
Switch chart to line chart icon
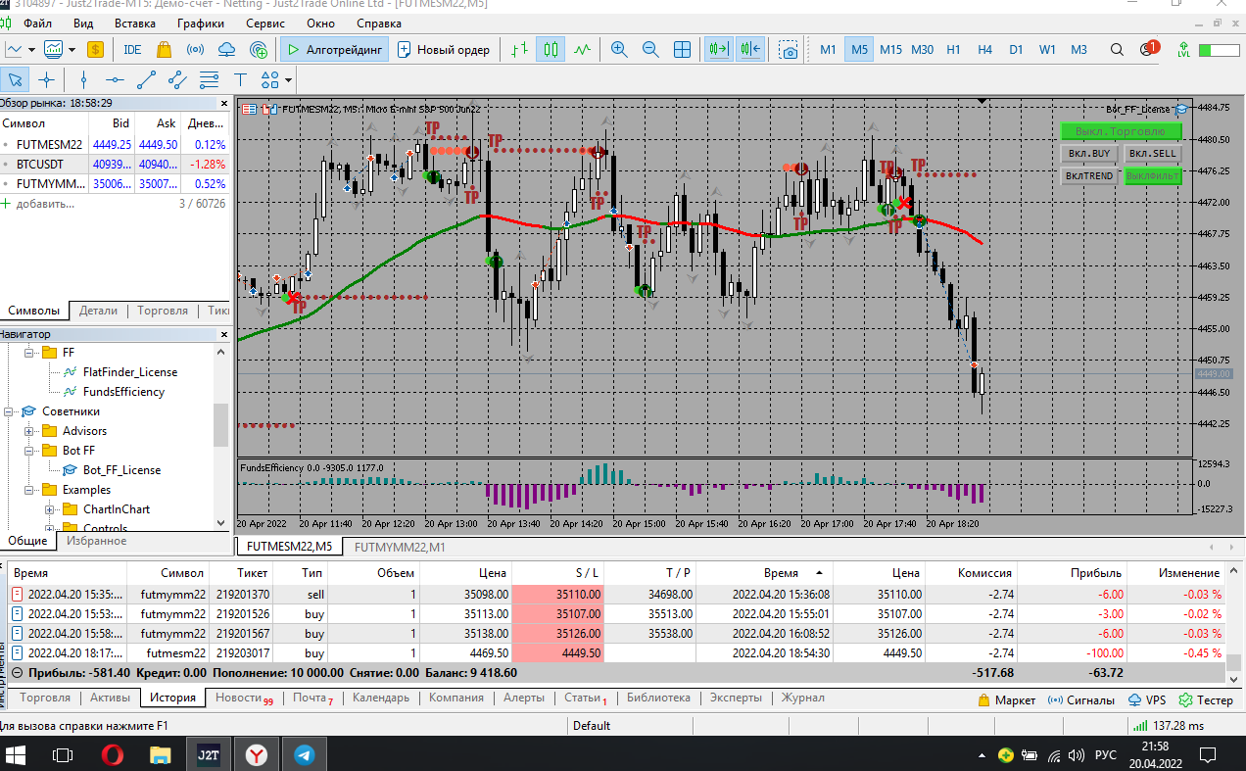[584, 49]
